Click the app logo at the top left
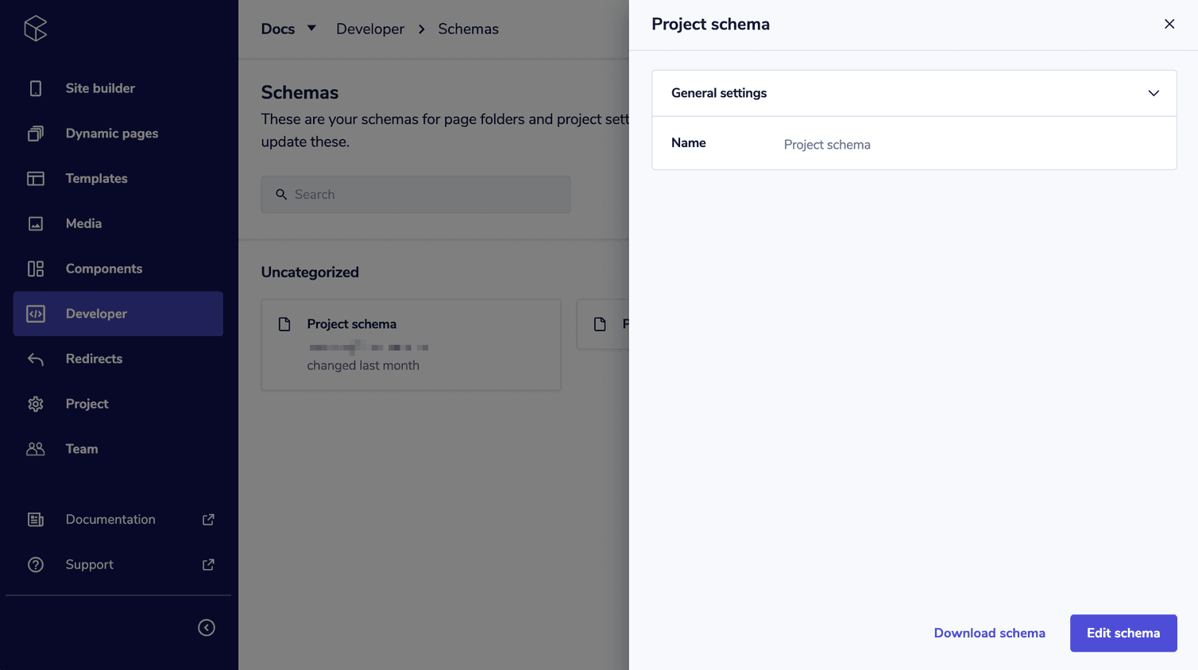1198x670 pixels. [35, 28]
